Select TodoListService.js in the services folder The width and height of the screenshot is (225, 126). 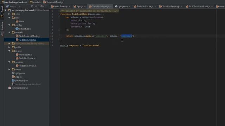26,66
